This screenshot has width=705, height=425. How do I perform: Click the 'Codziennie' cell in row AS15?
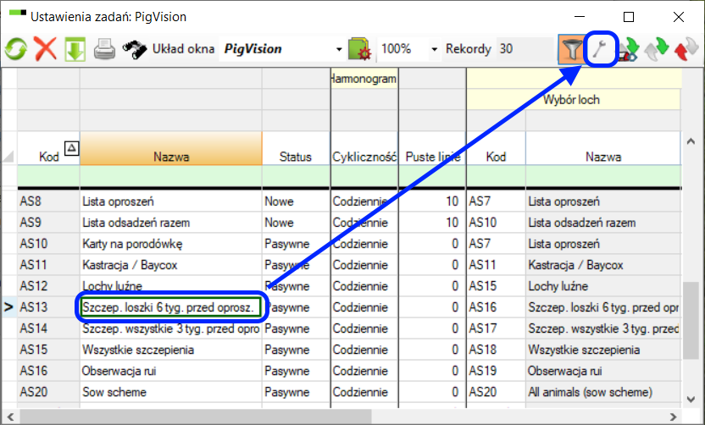364,350
